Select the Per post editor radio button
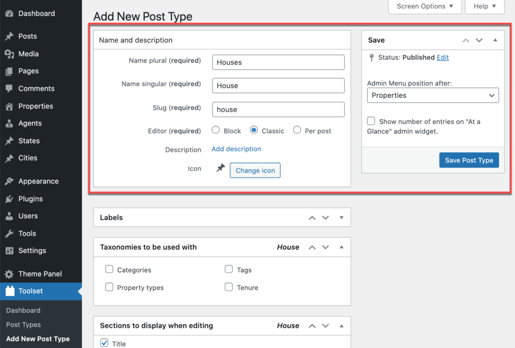This screenshot has width=515, height=348. [x=297, y=130]
